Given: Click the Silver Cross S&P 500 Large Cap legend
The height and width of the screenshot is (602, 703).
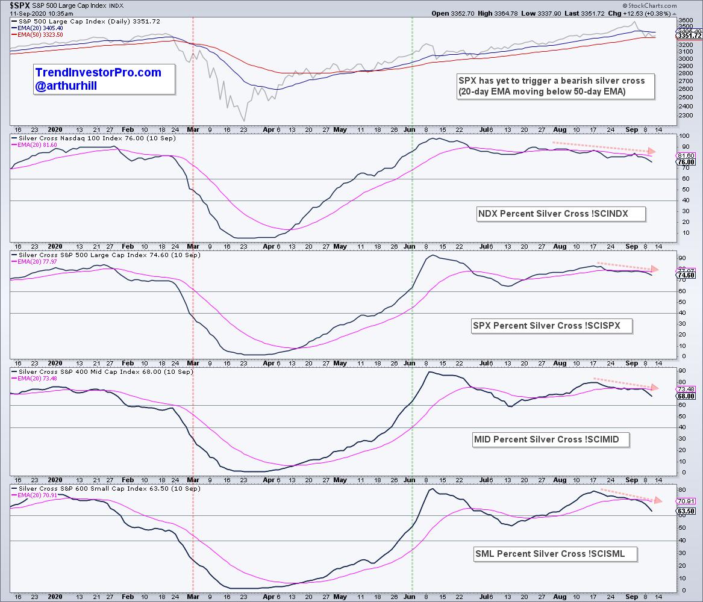Looking at the screenshot, I should pyautogui.click(x=106, y=255).
